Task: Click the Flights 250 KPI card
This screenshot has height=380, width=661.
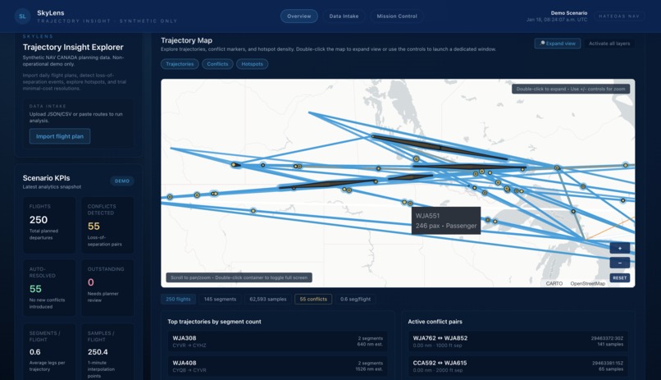Action: (x=49, y=225)
